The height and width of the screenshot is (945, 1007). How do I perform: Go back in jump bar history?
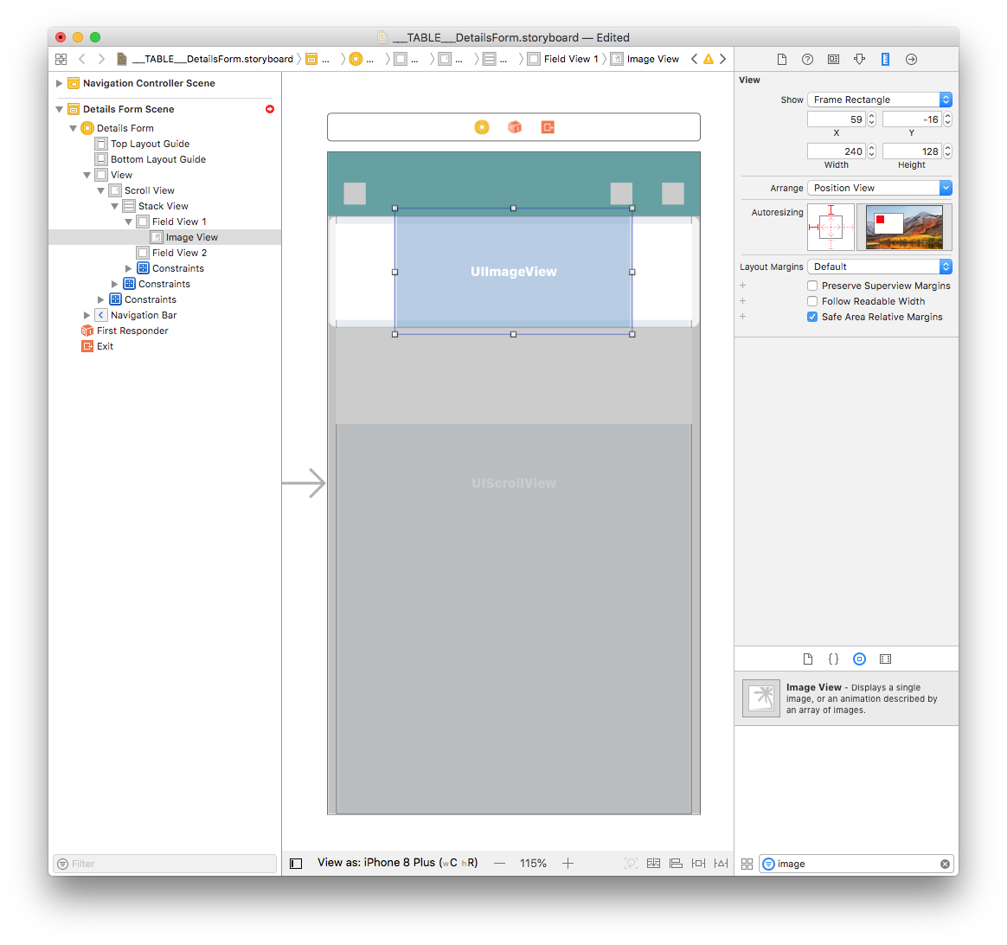pyautogui.click(x=81, y=59)
